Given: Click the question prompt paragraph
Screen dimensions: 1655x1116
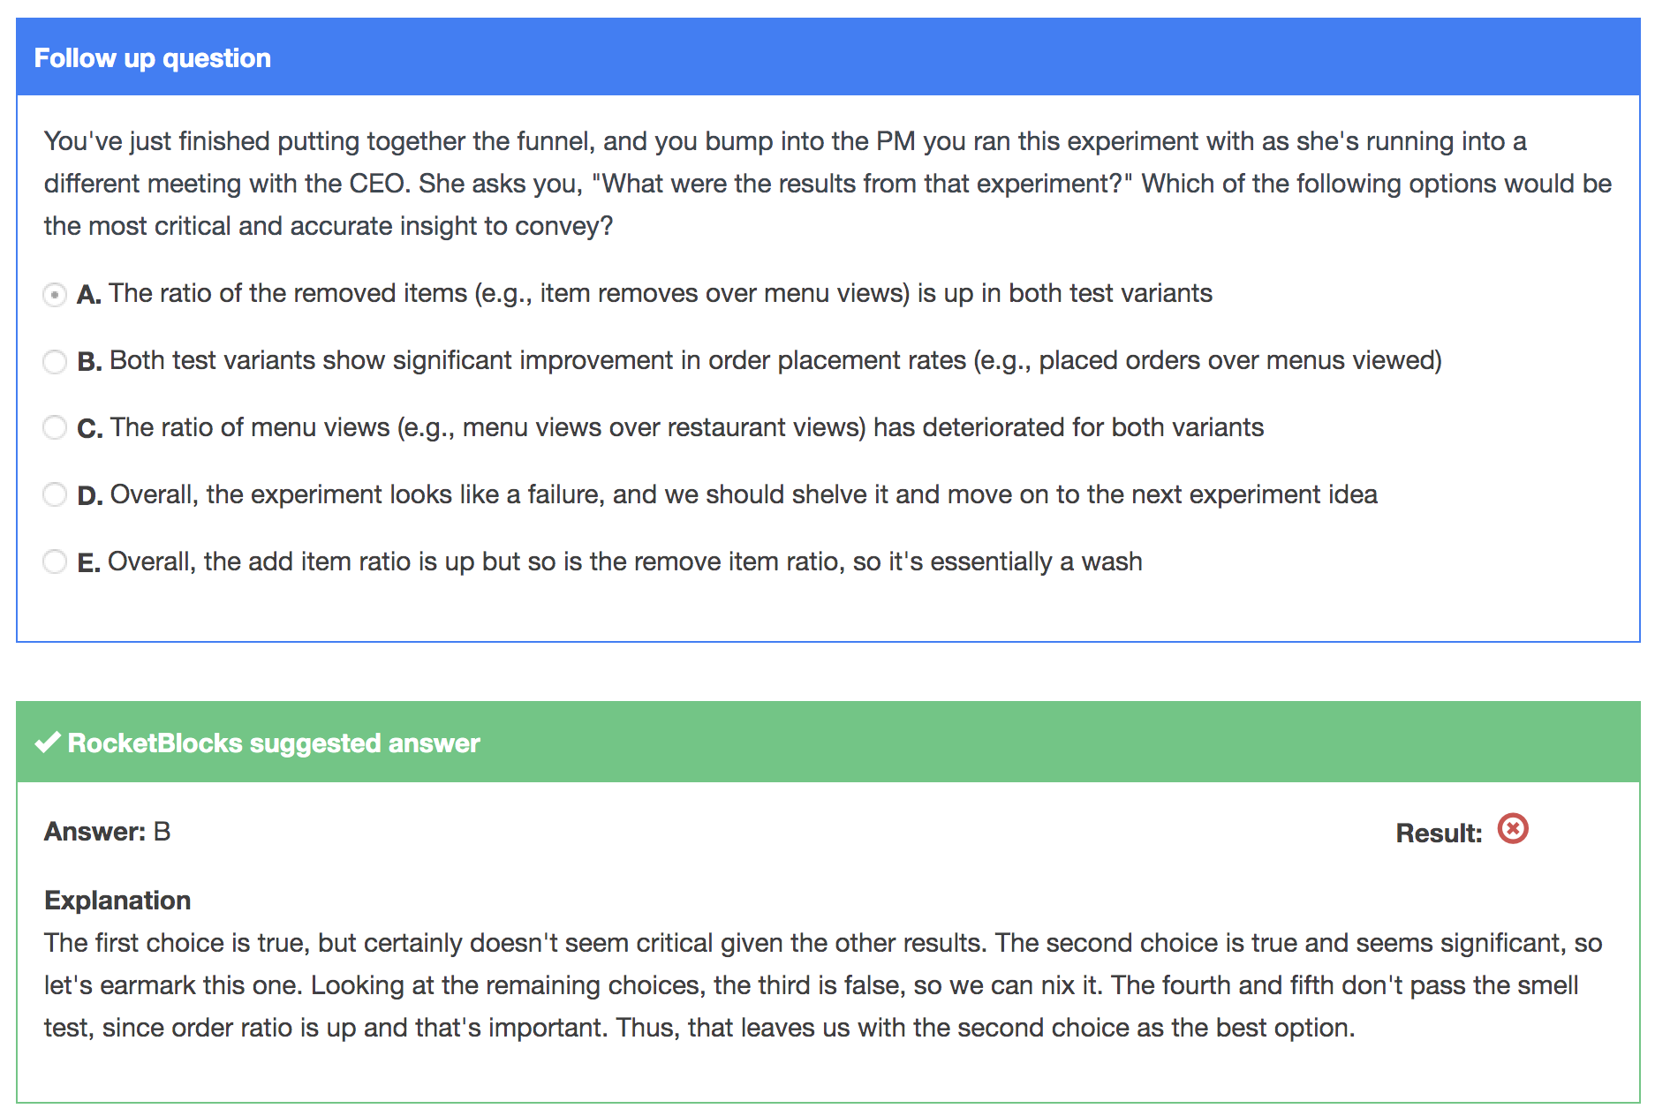Looking at the screenshot, I should pyautogui.click(x=827, y=184).
